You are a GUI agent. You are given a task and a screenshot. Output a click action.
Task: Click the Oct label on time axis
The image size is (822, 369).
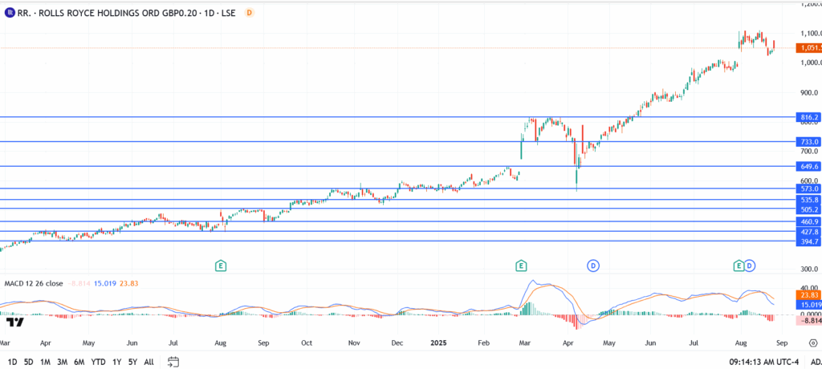point(307,343)
